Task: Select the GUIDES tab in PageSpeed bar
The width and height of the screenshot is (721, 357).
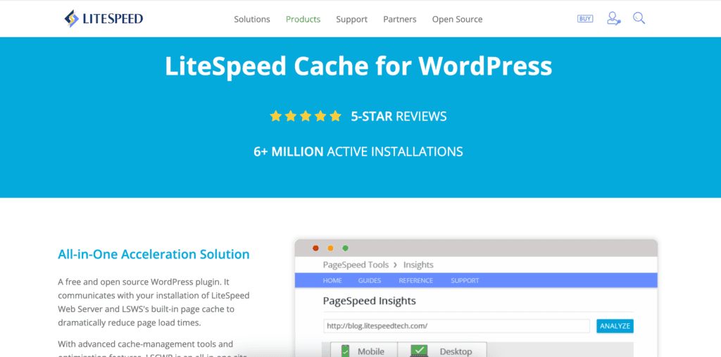Action: (370, 281)
